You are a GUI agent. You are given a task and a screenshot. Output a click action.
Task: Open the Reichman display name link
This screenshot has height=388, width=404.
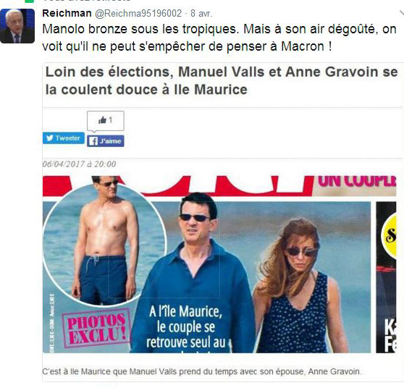[x=67, y=13]
